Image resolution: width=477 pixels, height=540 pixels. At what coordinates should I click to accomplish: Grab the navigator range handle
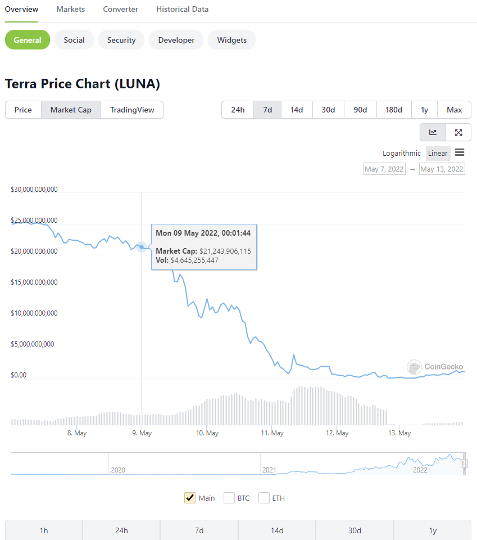[x=464, y=463]
